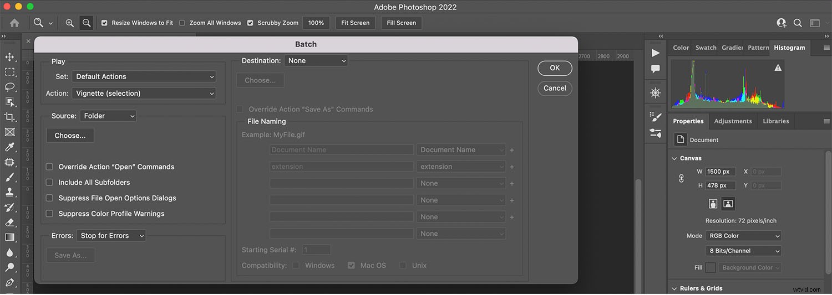Select the Brush tool
This screenshot has width=832, height=295.
(x=9, y=177)
